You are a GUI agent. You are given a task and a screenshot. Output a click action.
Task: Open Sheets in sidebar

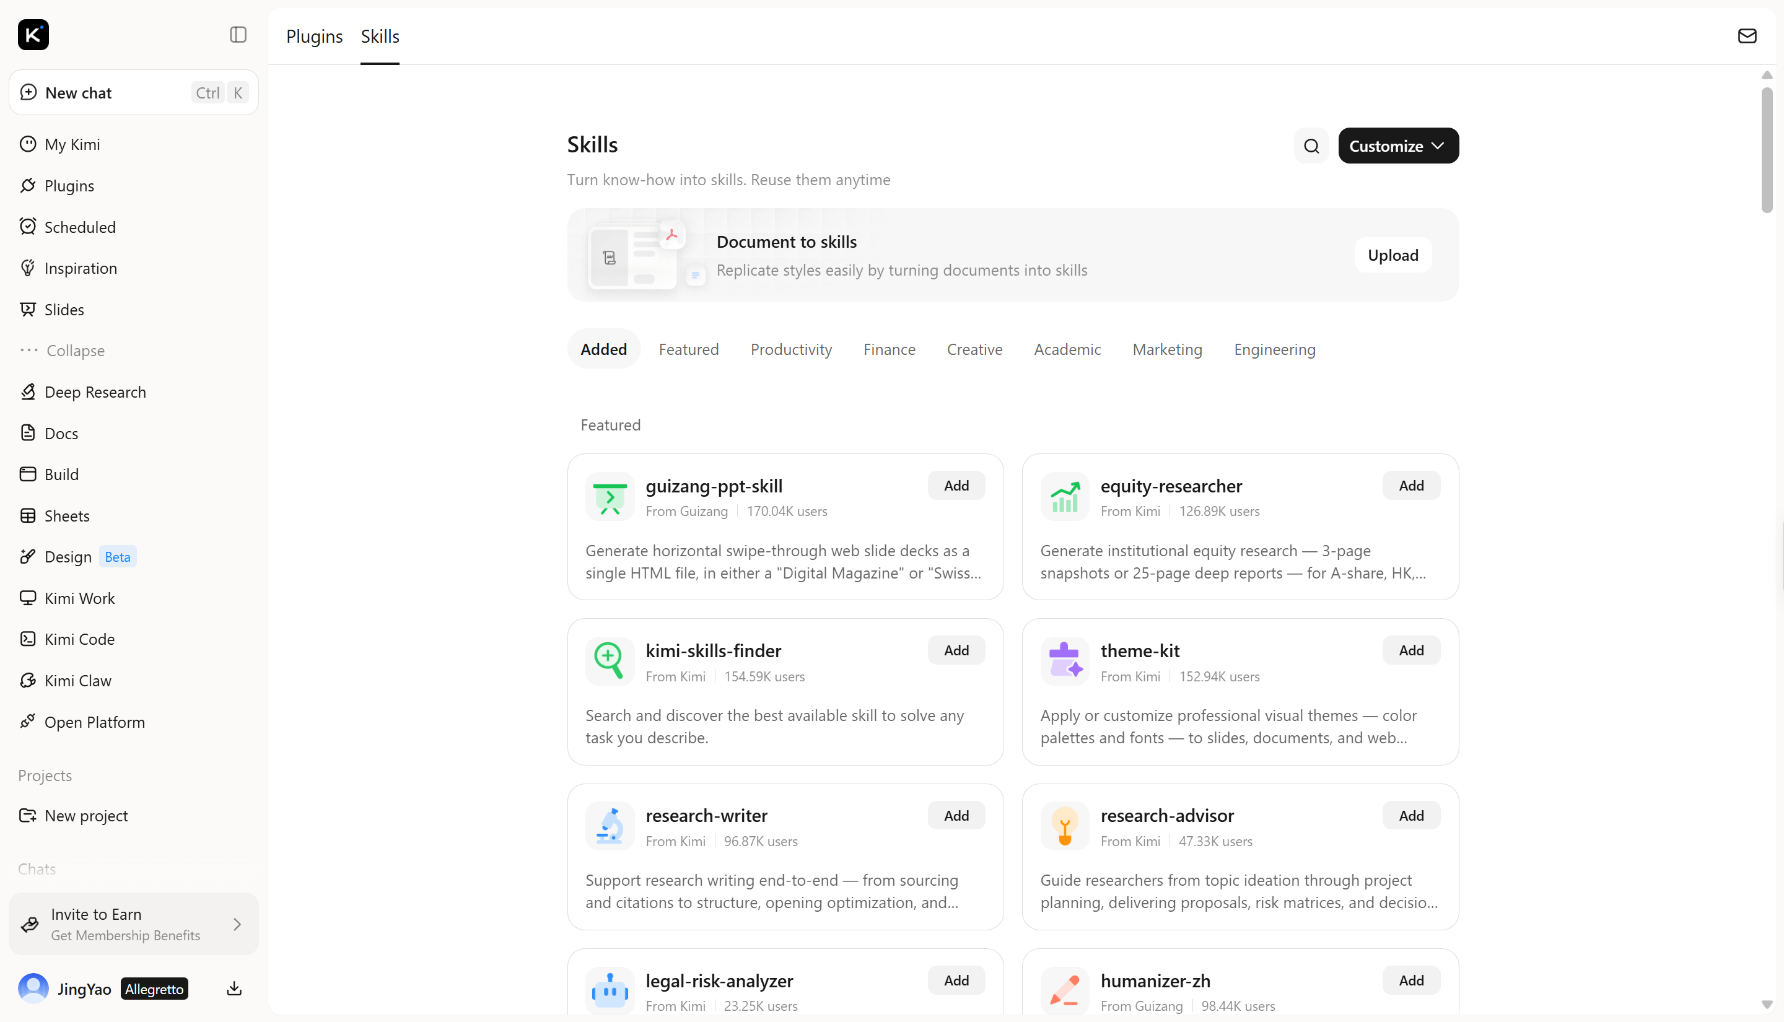point(133,516)
